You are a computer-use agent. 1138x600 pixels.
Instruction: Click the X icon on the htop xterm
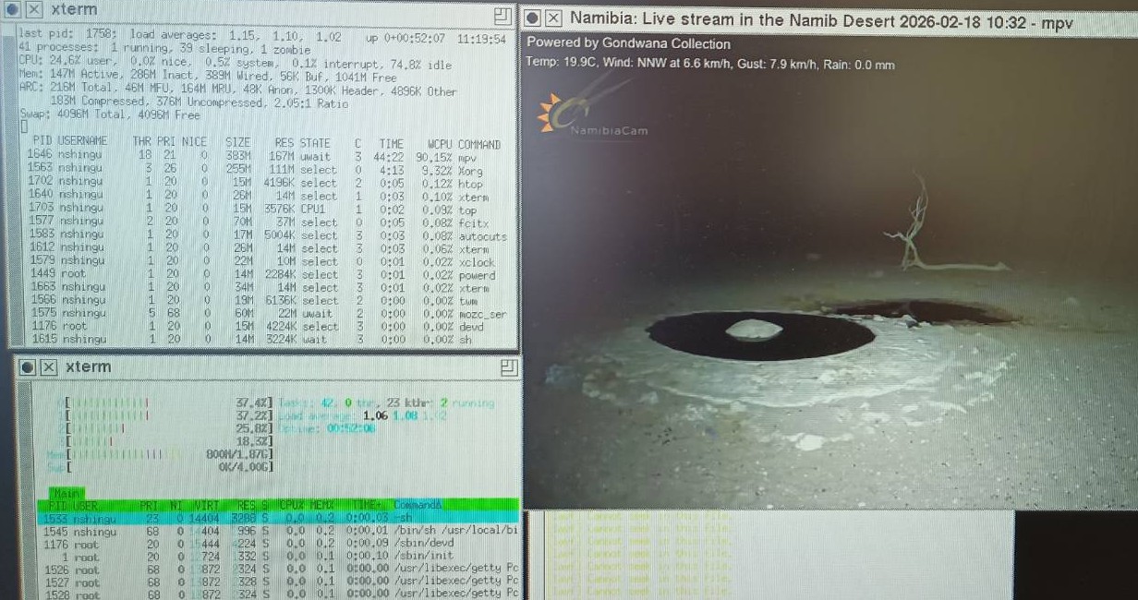48,367
